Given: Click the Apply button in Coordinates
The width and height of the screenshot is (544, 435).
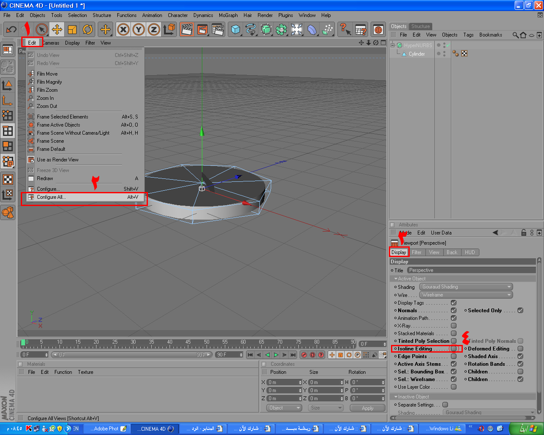Looking at the screenshot, I should (x=368, y=408).
